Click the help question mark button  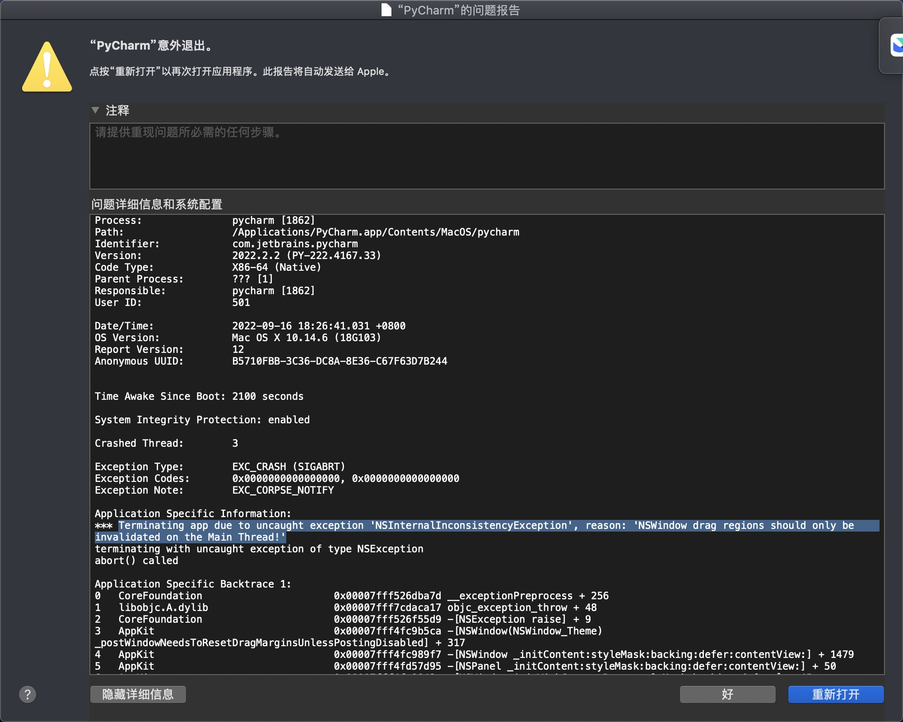(28, 694)
